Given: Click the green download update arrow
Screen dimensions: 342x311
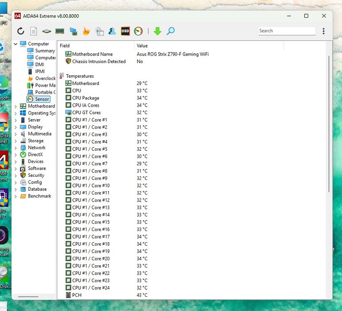Looking at the screenshot, I should (x=158, y=31).
